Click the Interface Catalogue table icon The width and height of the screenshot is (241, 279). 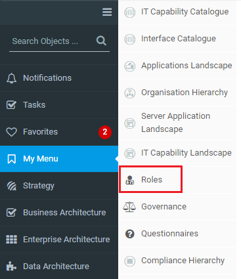(130, 39)
